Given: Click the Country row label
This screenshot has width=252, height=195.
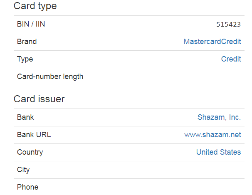Looking at the screenshot, I should (x=30, y=152).
